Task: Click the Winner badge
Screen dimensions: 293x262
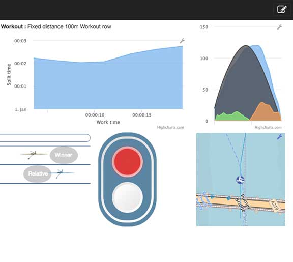Action: (x=64, y=155)
